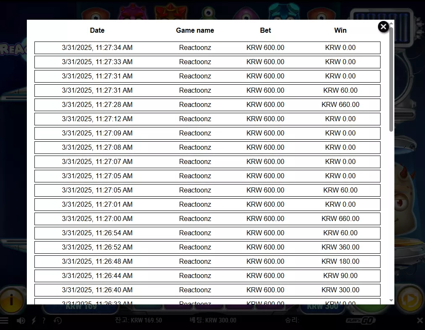Image resolution: width=425 pixels, height=330 pixels.
Task: Click scrollbar up arrow in history popup
Action: (x=391, y=23)
